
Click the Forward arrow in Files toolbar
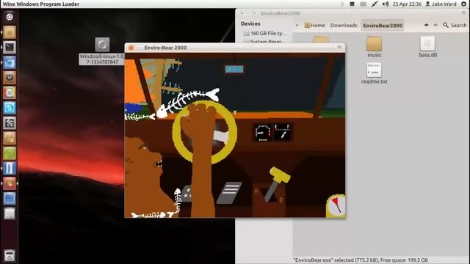pyautogui.click(x=435, y=26)
